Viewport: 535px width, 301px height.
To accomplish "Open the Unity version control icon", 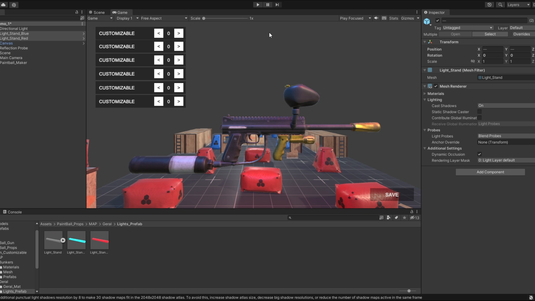I will coord(14,5).
